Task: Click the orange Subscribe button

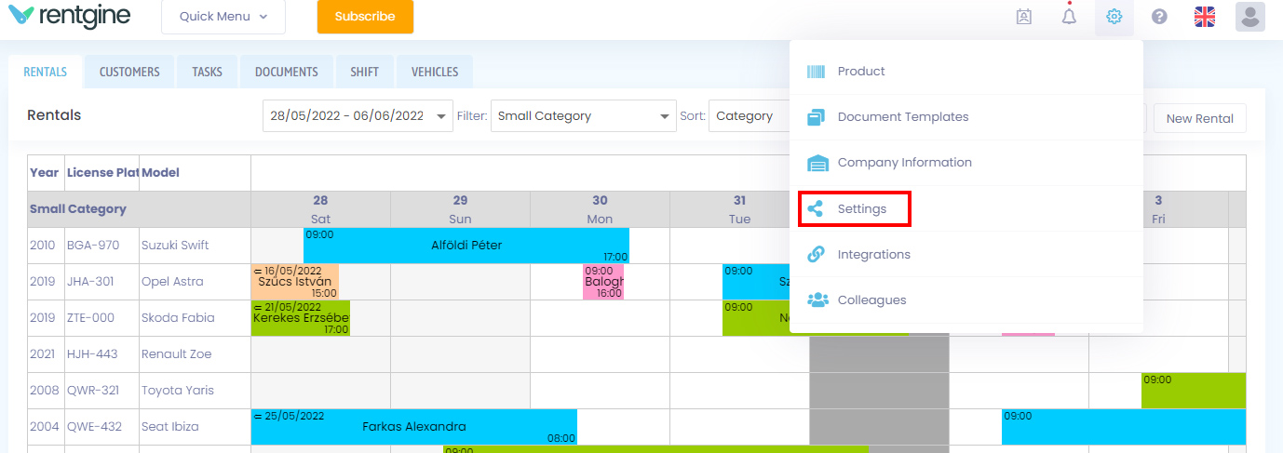Action: pyautogui.click(x=365, y=17)
